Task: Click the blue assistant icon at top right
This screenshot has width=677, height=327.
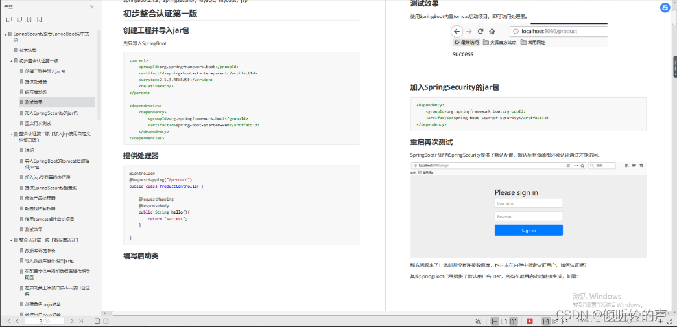Action: coord(665,8)
